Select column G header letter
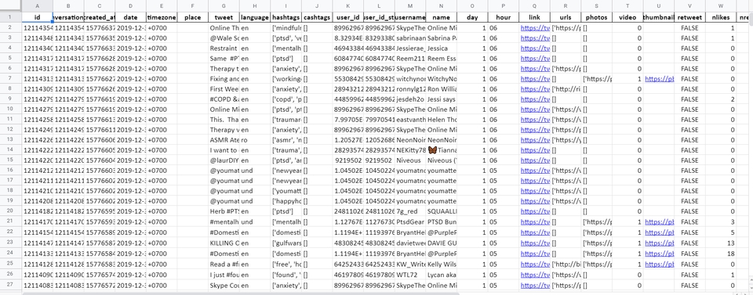The height and width of the screenshot is (295, 753). [x=224, y=5]
